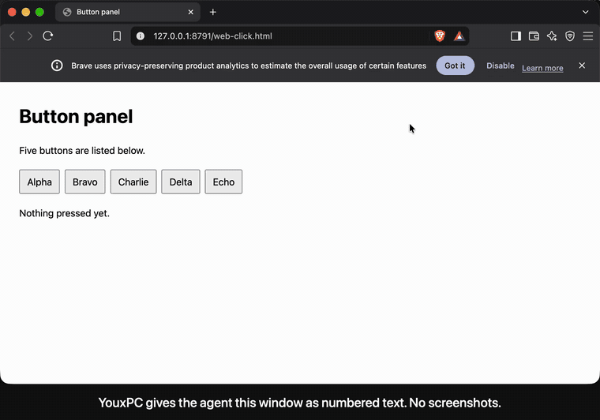Click the Button panel heading
The height and width of the screenshot is (420, 600).
[76, 116]
